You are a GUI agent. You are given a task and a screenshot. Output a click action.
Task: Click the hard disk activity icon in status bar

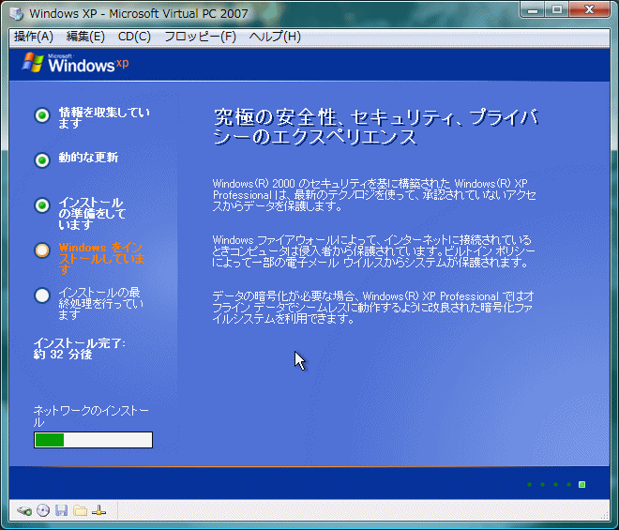pos(24,510)
